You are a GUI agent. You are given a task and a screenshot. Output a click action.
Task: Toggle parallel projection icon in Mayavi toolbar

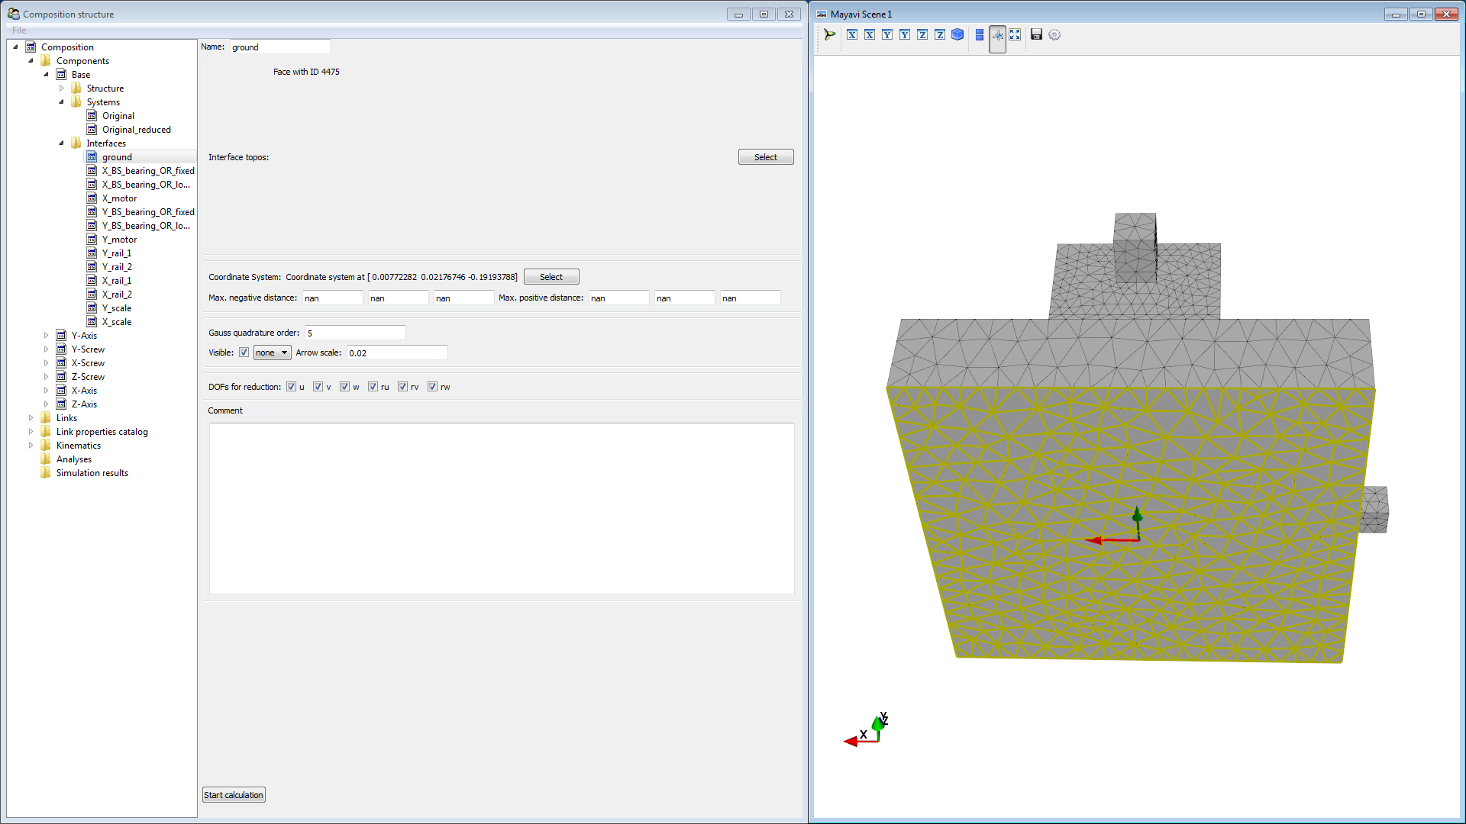click(x=980, y=34)
